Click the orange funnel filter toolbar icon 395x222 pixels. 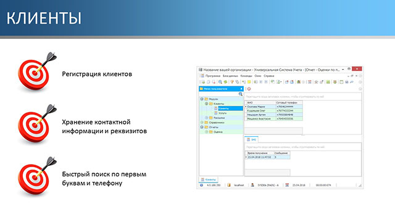click(x=232, y=82)
